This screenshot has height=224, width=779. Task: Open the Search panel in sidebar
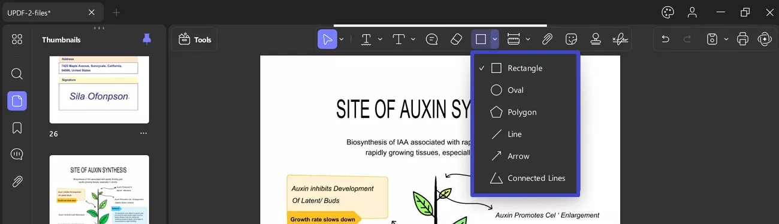[17, 74]
